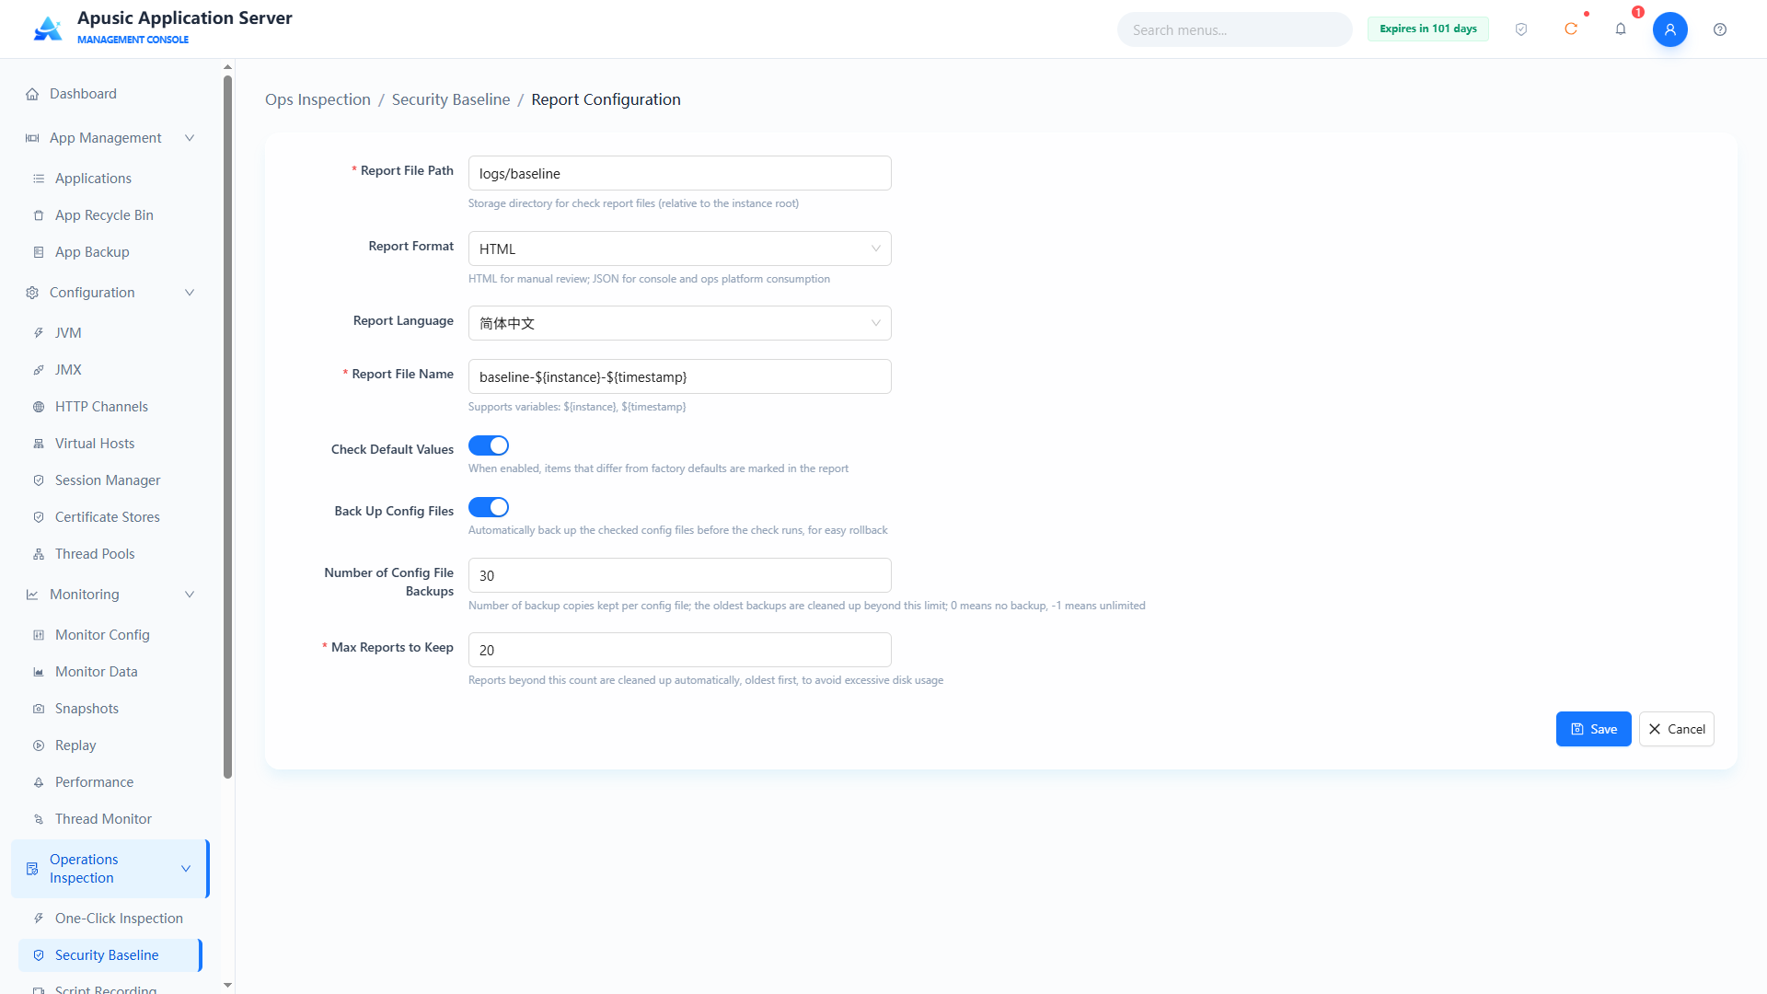Click the Number of Config File Backups field
Screen dimensions: 1767x994
pos(679,575)
